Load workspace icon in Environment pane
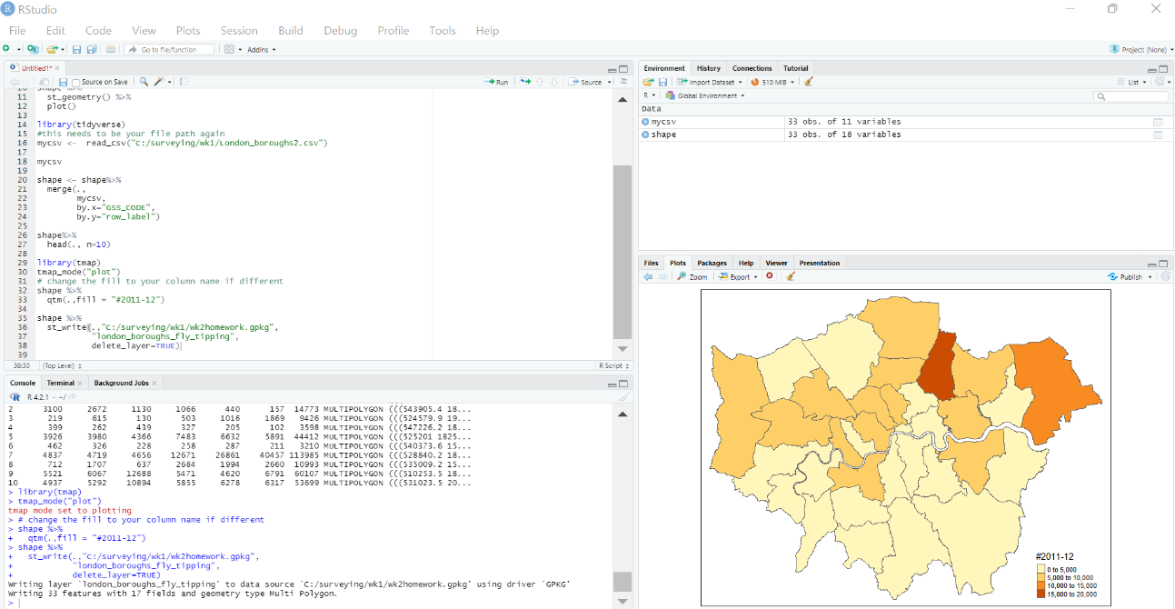 click(x=649, y=82)
